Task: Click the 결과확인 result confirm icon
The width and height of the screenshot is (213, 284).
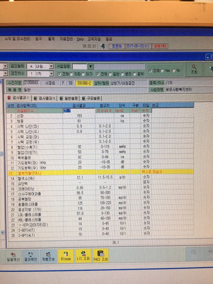Action: [x=30, y=256]
